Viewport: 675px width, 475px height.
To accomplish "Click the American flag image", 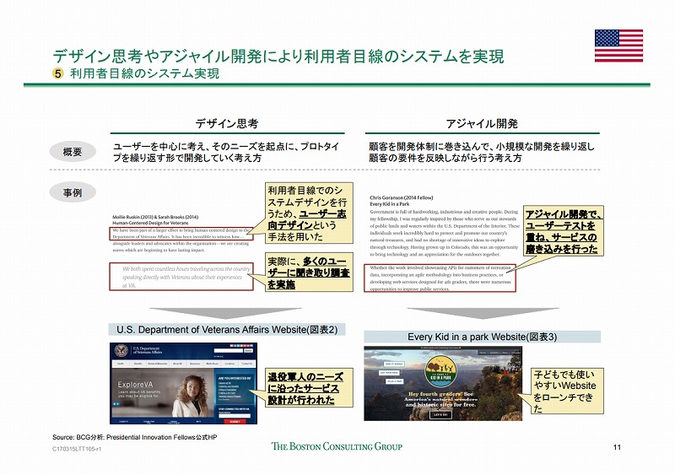I will 618,46.
